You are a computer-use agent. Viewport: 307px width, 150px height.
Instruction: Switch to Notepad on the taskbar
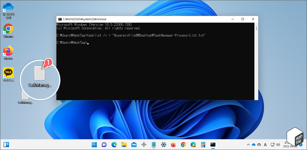click(154, 145)
